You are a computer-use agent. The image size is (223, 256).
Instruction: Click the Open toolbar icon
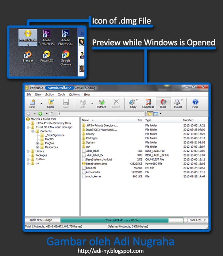(x=50, y=103)
